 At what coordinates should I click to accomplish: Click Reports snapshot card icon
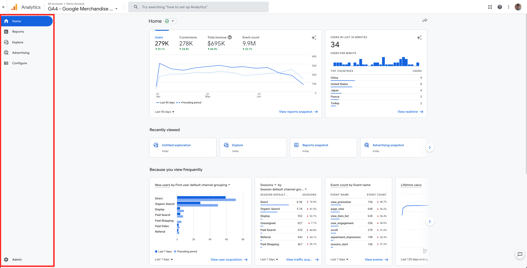pos(296,145)
